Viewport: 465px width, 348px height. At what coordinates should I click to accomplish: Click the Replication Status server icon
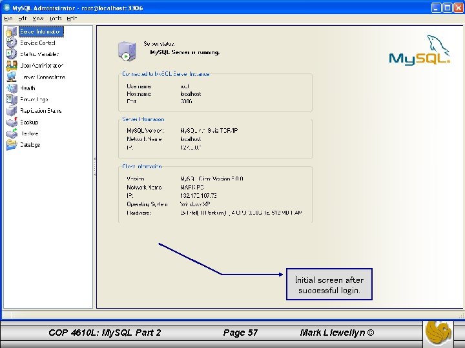pos(11,111)
